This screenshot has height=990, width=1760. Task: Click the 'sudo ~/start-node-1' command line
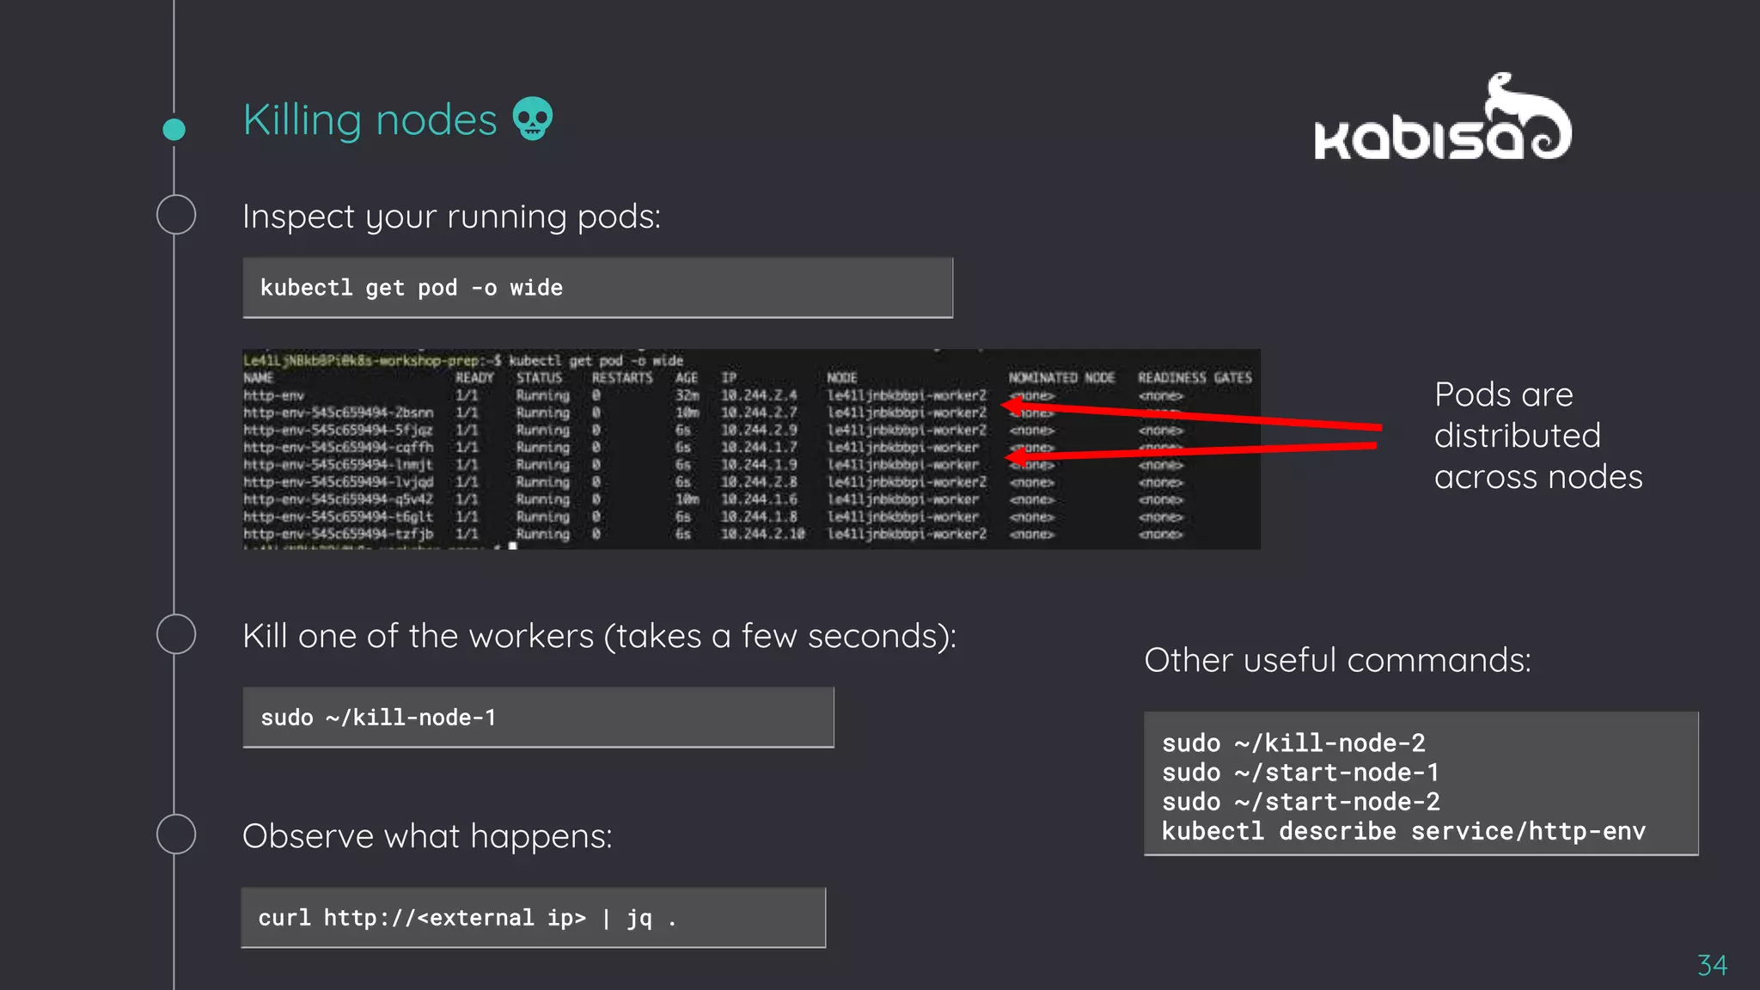tap(1300, 772)
